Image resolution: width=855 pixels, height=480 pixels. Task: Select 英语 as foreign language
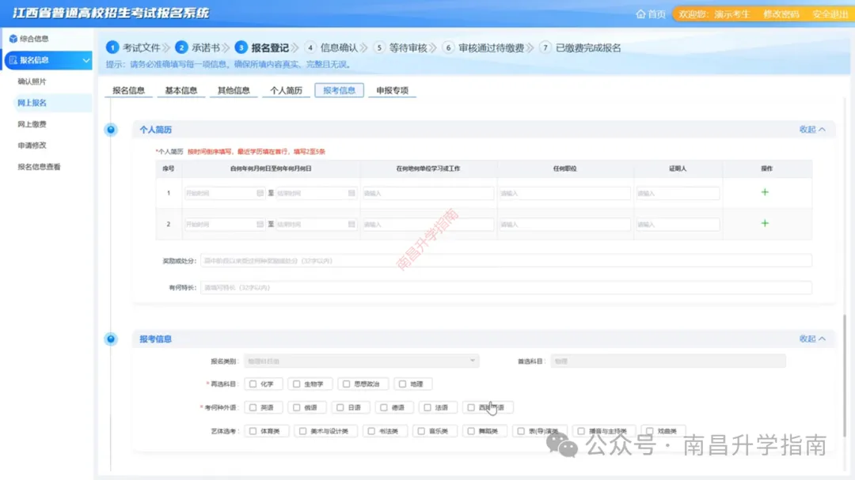coord(253,407)
